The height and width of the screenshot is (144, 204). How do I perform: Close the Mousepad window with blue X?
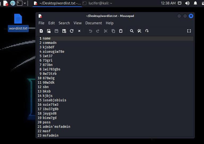tap(191, 16)
